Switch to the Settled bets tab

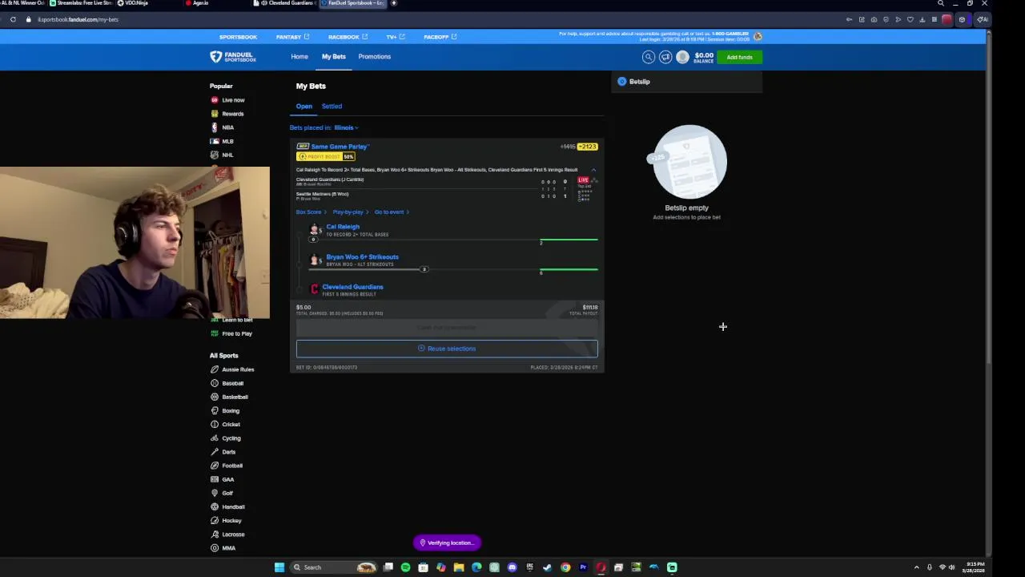click(332, 106)
